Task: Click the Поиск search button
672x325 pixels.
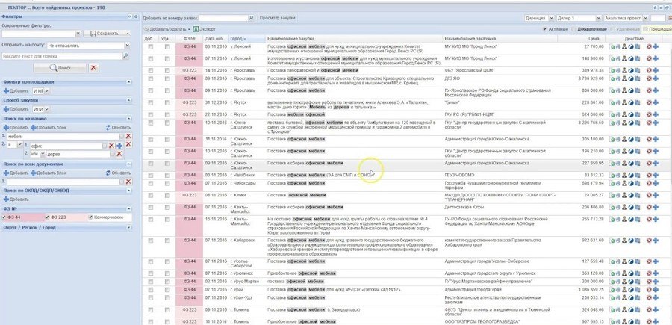Action: pos(60,68)
